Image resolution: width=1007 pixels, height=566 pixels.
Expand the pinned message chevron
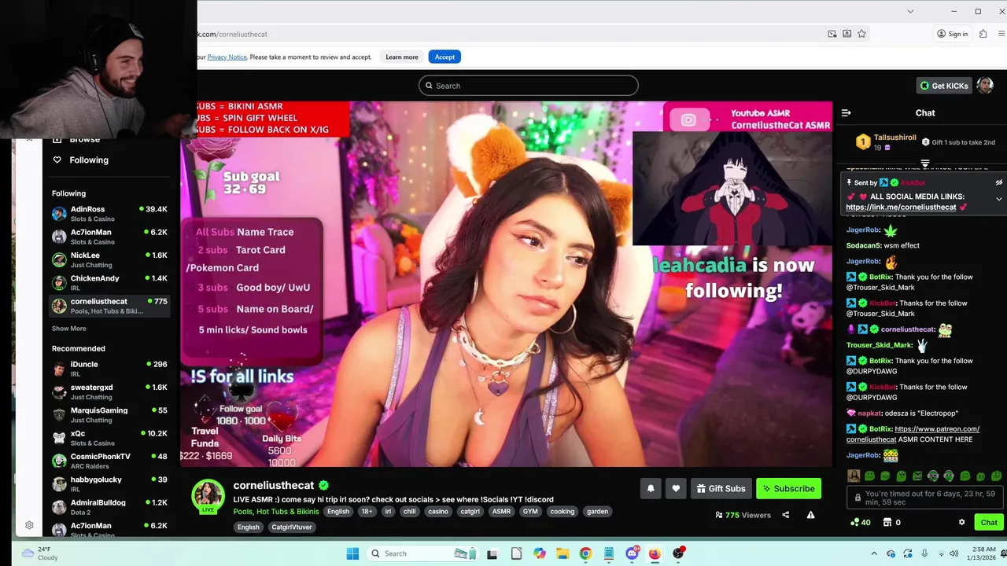pyautogui.click(x=998, y=199)
